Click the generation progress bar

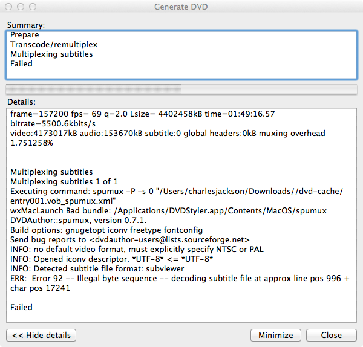click(181, 89)
